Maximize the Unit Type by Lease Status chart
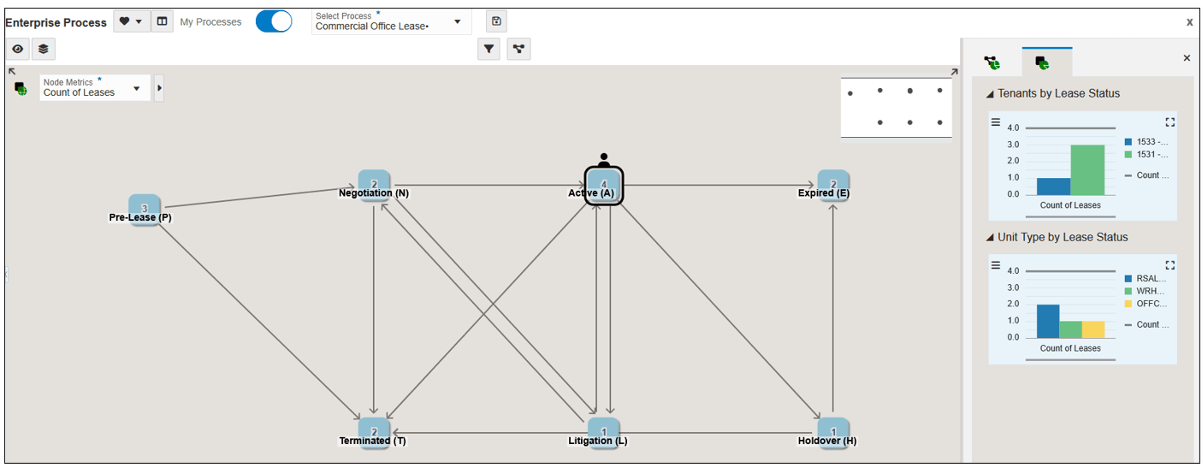 coord(1170,265)
